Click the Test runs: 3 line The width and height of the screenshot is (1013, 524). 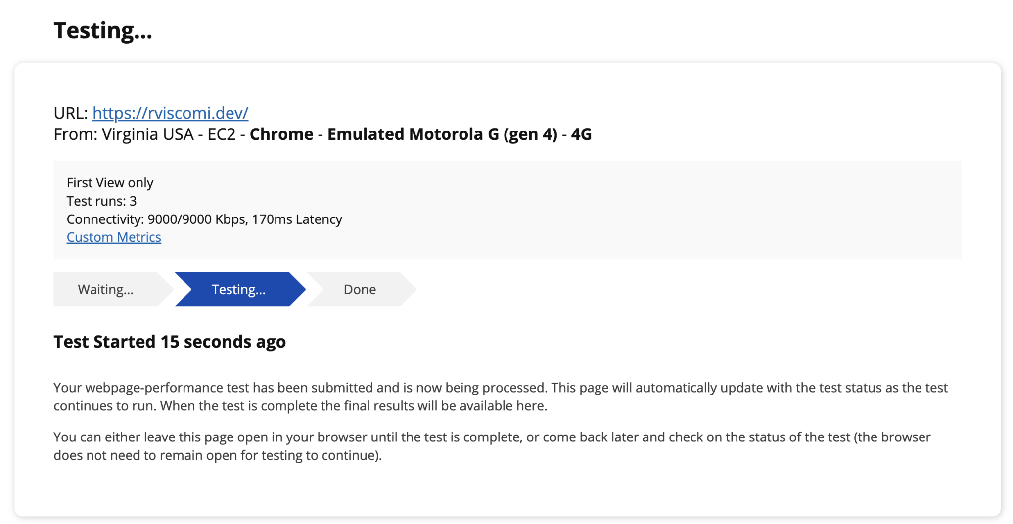[x=101, y=201]
